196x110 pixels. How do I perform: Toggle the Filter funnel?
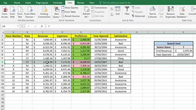[127, 11]
